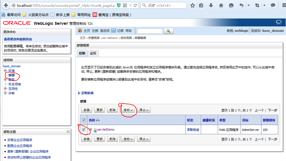
Task: Click search magnifier in browser search box
Action: pos(144,5)
